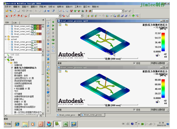Open the small dropdown in second toolbar
The height and width of the screenshot is (129, 177).
[82, 16]
